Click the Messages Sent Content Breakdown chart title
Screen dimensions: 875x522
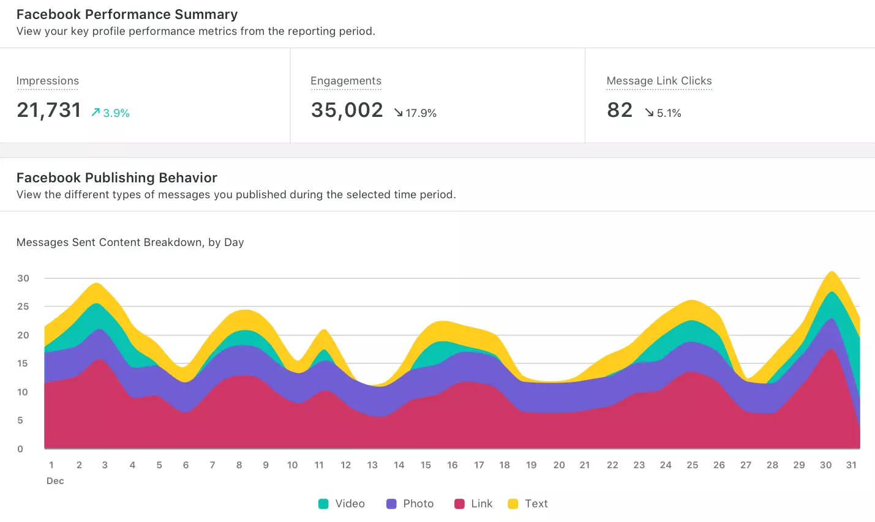pyautogui.click(x=130, y=242)
